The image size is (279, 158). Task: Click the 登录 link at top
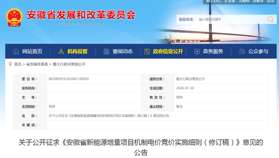(x=271, y=1)
